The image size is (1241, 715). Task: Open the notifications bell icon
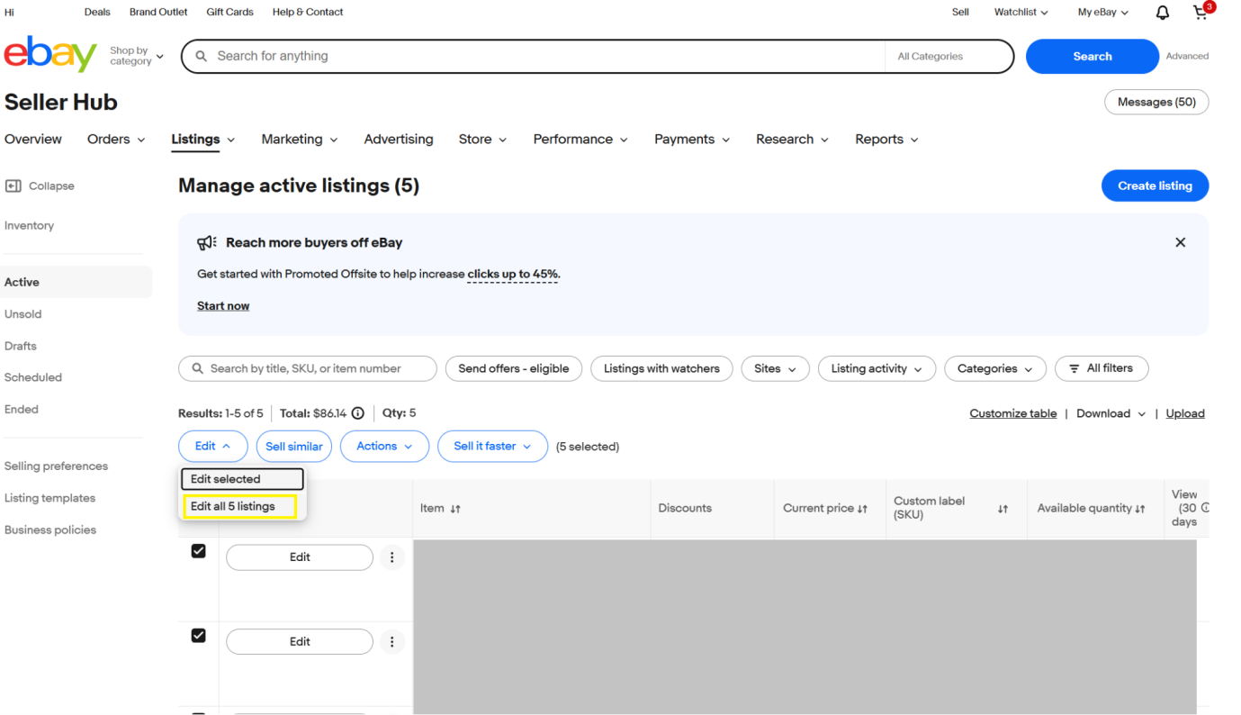coord(1163,13)
